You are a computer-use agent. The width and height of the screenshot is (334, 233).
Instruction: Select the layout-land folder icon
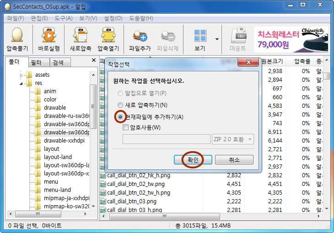pyautogui.click(x=38, y=157)
